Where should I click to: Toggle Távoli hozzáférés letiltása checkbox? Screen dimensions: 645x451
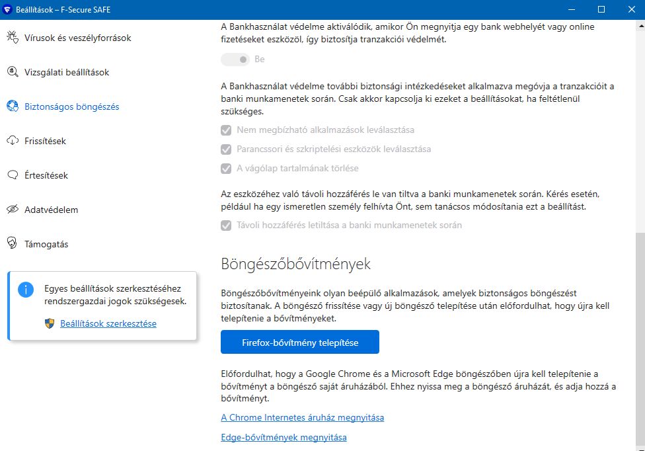(x=226, y=225)
